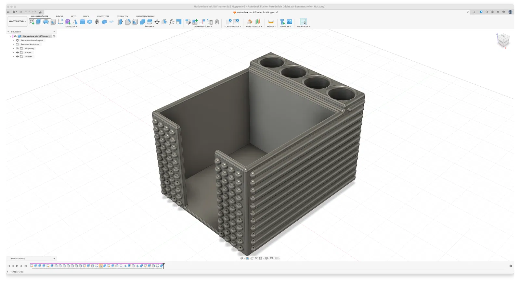Expand the TEXTBEFEHLE panel
Viewport: 520px width, 281px height.
point(7,272)
